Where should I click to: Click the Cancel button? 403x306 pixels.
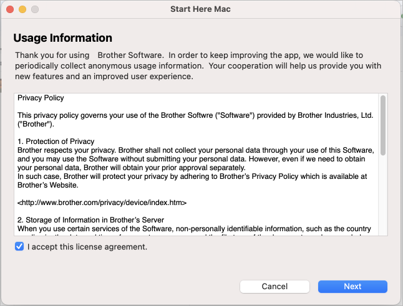pyautogui.click(x=274, y=287)
